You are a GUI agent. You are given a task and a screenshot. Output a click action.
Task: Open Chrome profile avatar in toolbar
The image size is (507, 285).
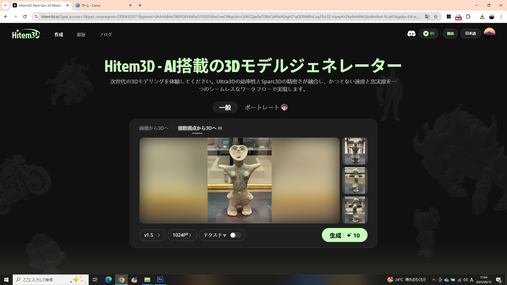492,17
